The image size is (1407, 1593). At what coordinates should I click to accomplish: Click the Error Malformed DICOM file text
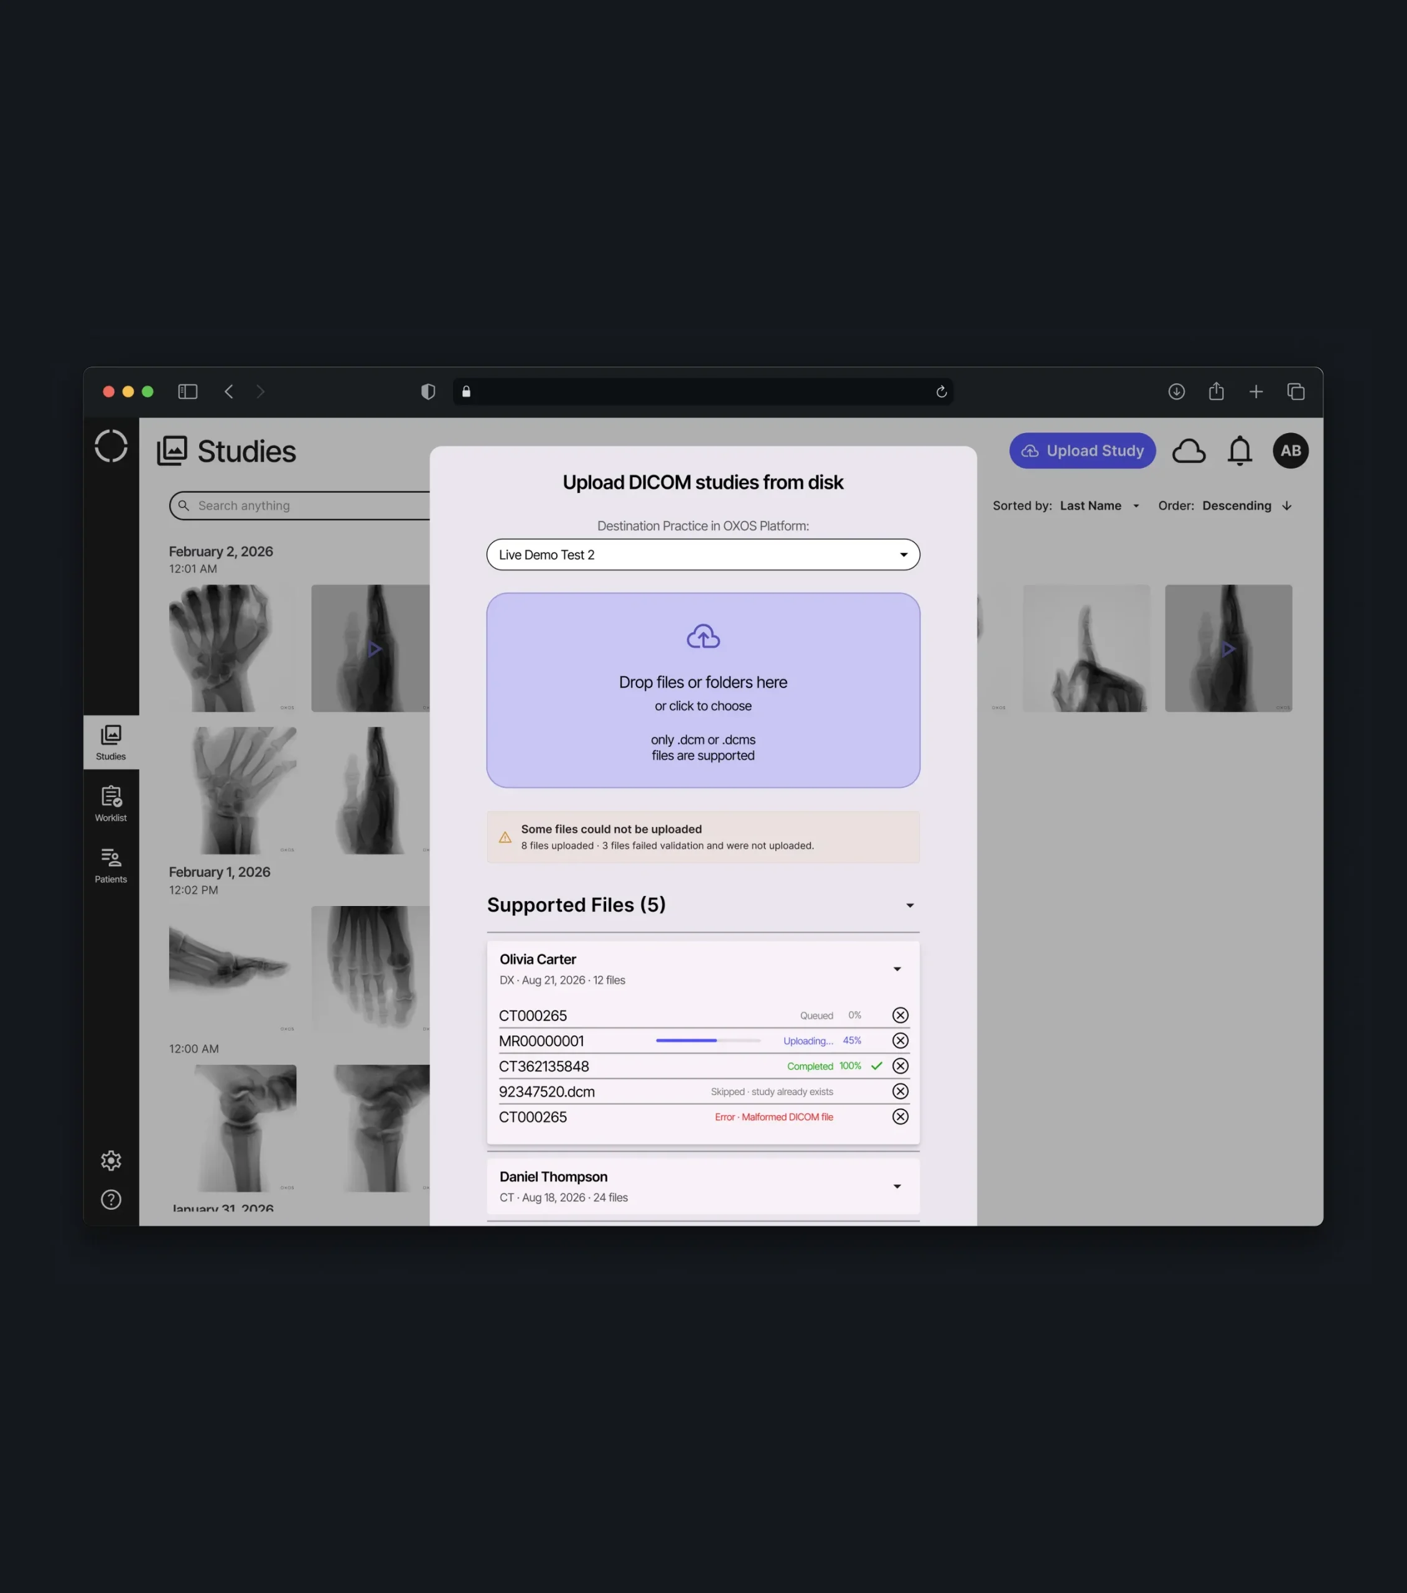(774, 1117)
